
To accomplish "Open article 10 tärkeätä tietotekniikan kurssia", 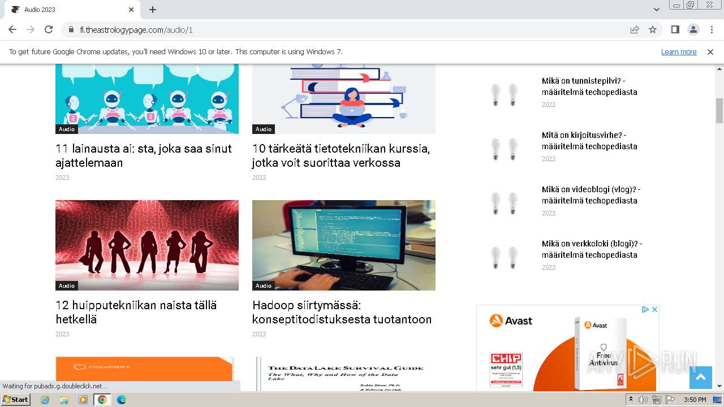I will click(341, 155).
